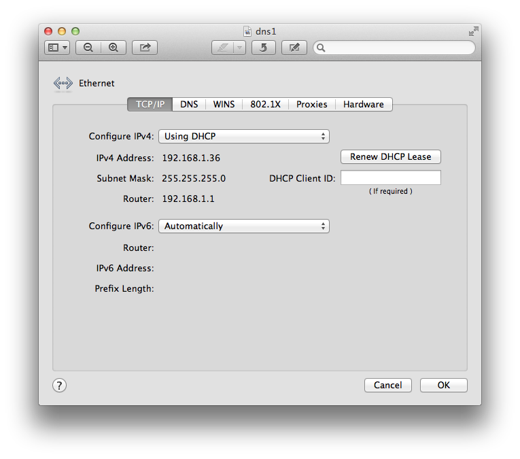Viewport: 520px width, 459px height.
Task: Select the highlight pen tool icon
Action: (222, 48)
